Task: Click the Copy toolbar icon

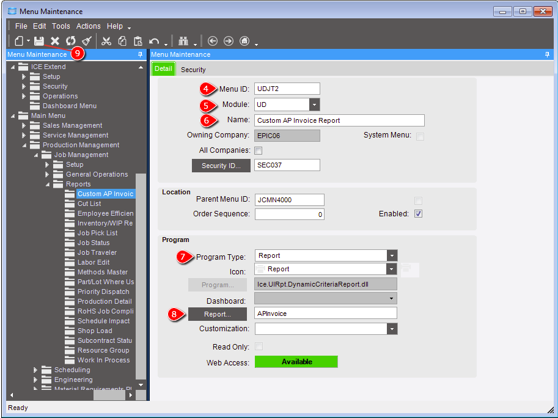Action: click(x=122, y=41)
